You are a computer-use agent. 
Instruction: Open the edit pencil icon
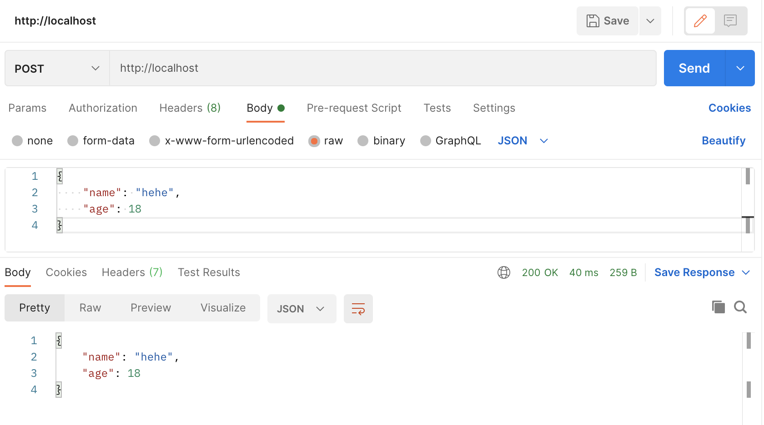(x=700, y=21)
